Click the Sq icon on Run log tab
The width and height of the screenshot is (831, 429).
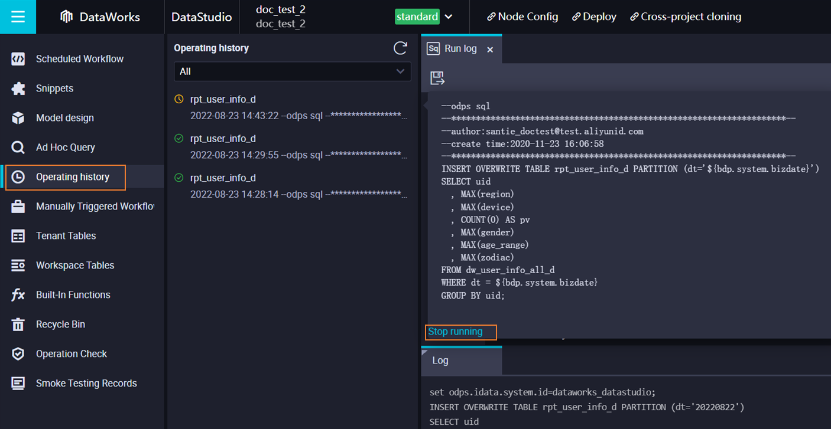click(433, 49)
